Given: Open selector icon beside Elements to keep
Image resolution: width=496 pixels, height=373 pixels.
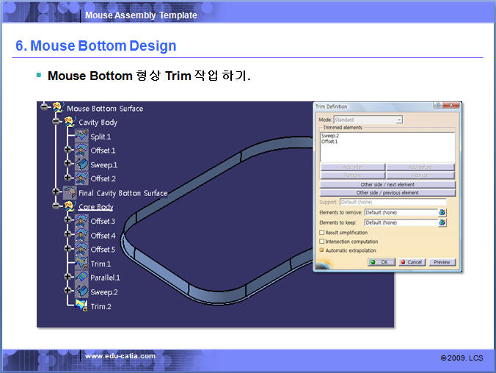Looking at the screenshot, I should click(442, 222).
